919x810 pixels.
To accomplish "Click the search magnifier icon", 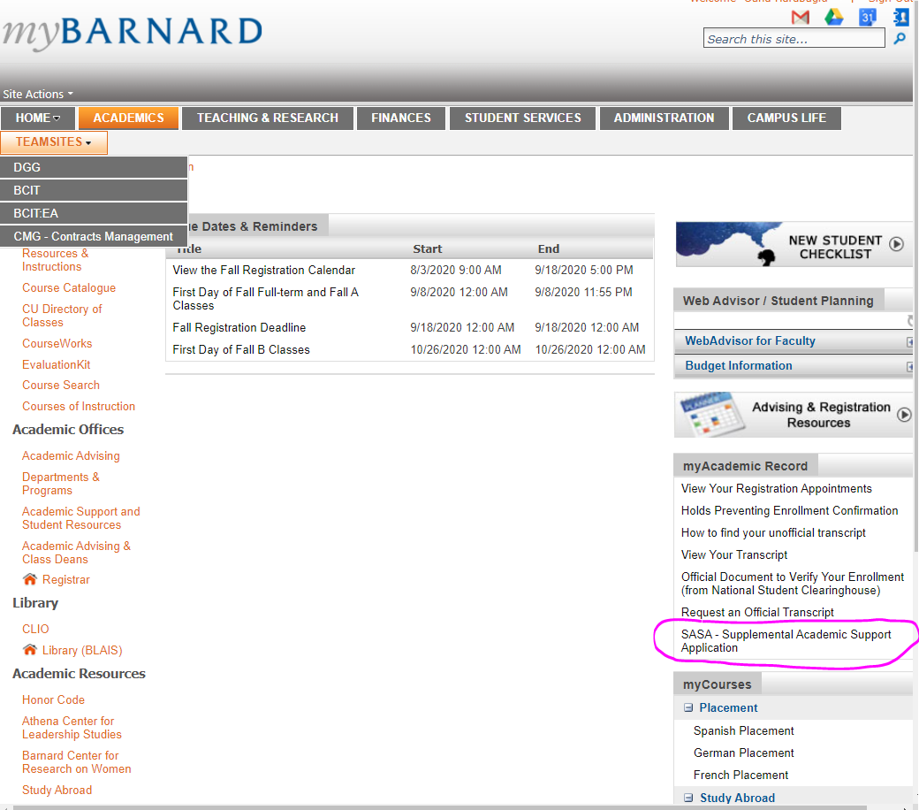I will tap(899, 39).
